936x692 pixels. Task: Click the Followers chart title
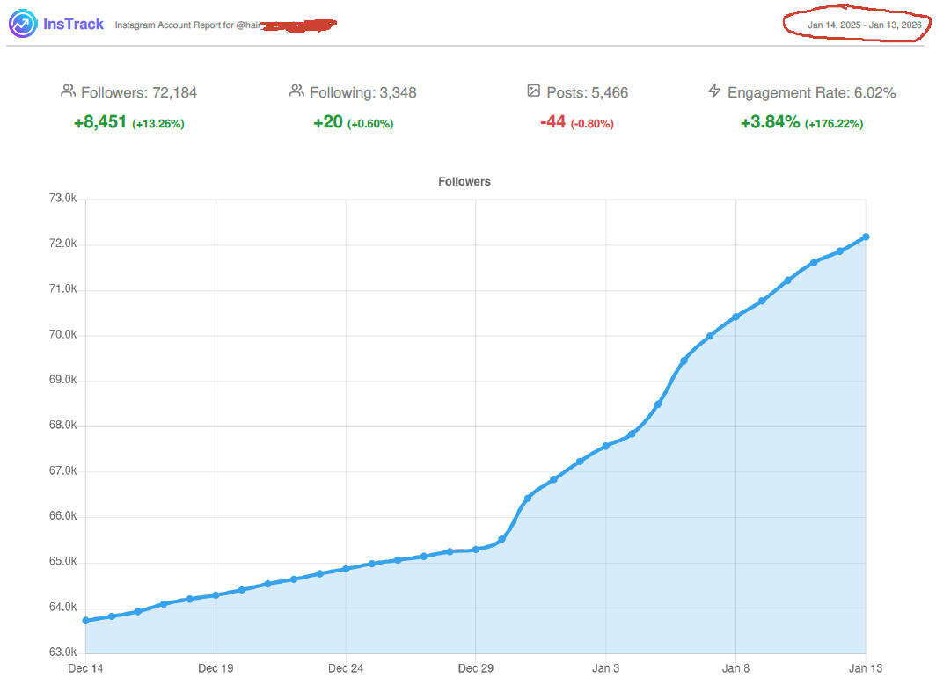pos(464,181)
